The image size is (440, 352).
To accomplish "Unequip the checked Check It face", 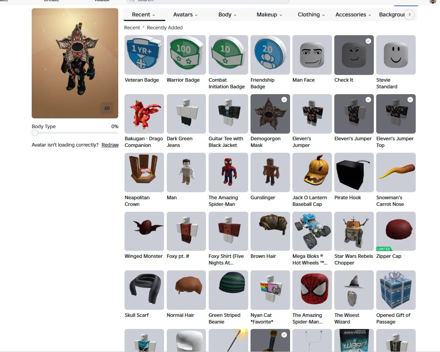I will click(354, 55).
